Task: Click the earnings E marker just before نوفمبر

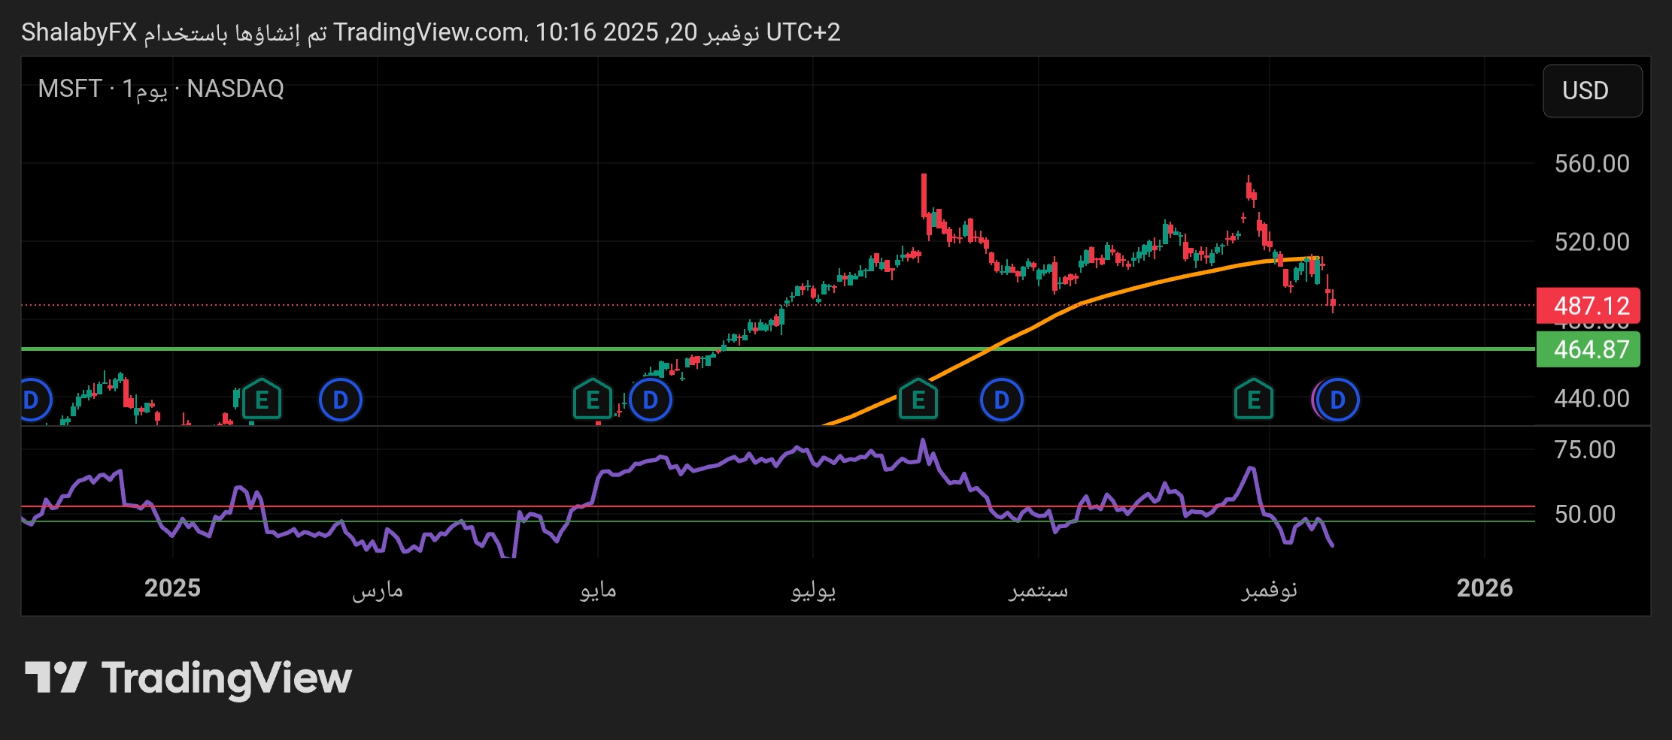Action: click(x=1253, y=400)
